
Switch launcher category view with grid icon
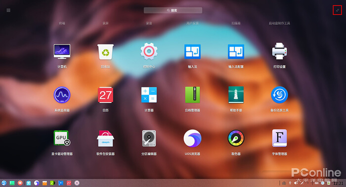tap(8, 10)
